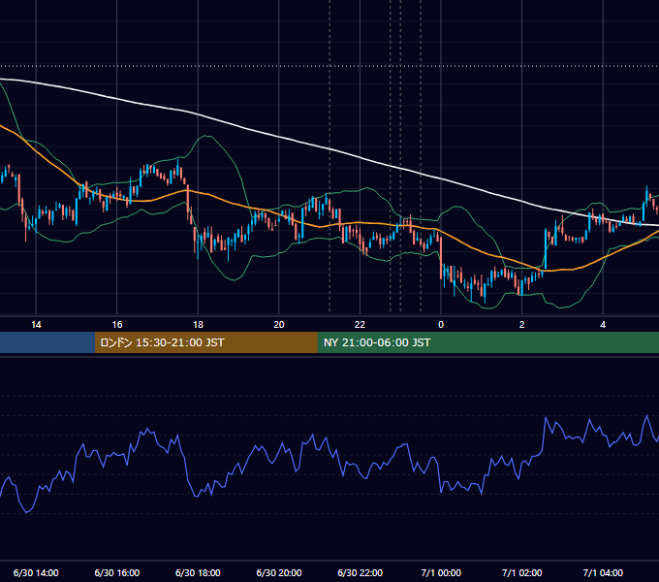
Task: Click the "6/30 14:00" date label
Action: (36, 572)
